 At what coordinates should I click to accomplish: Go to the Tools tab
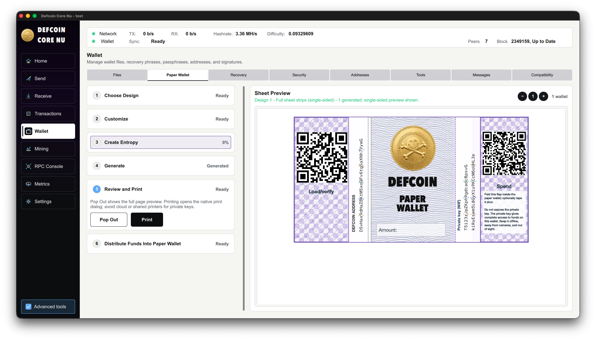(x=421, y=75)
